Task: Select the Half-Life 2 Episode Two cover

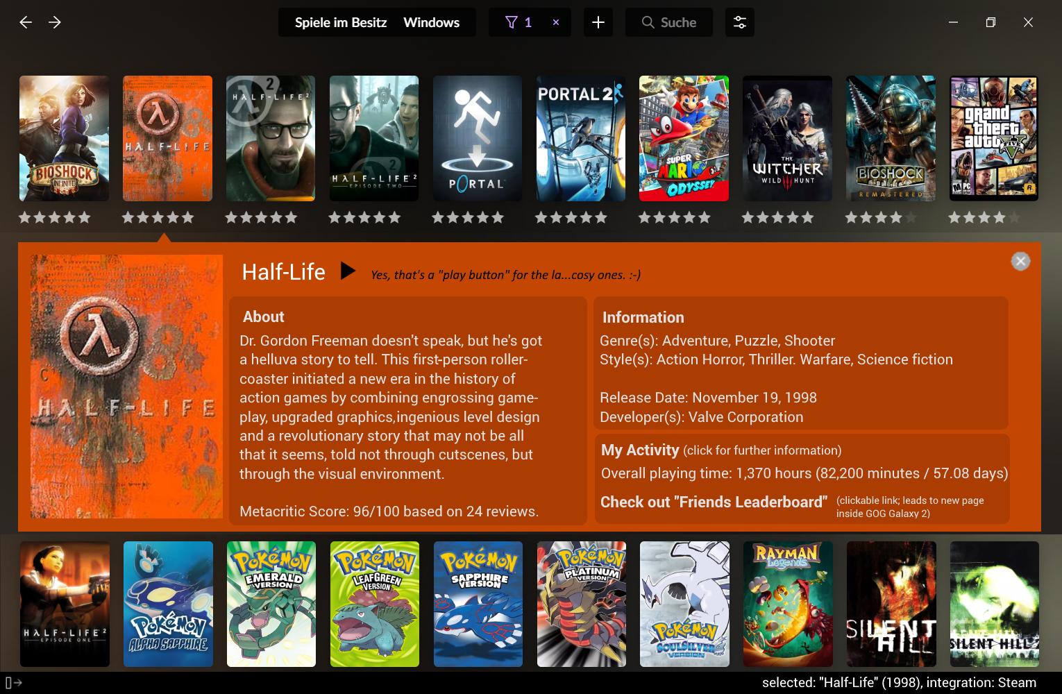Action: tap(374, 138)
